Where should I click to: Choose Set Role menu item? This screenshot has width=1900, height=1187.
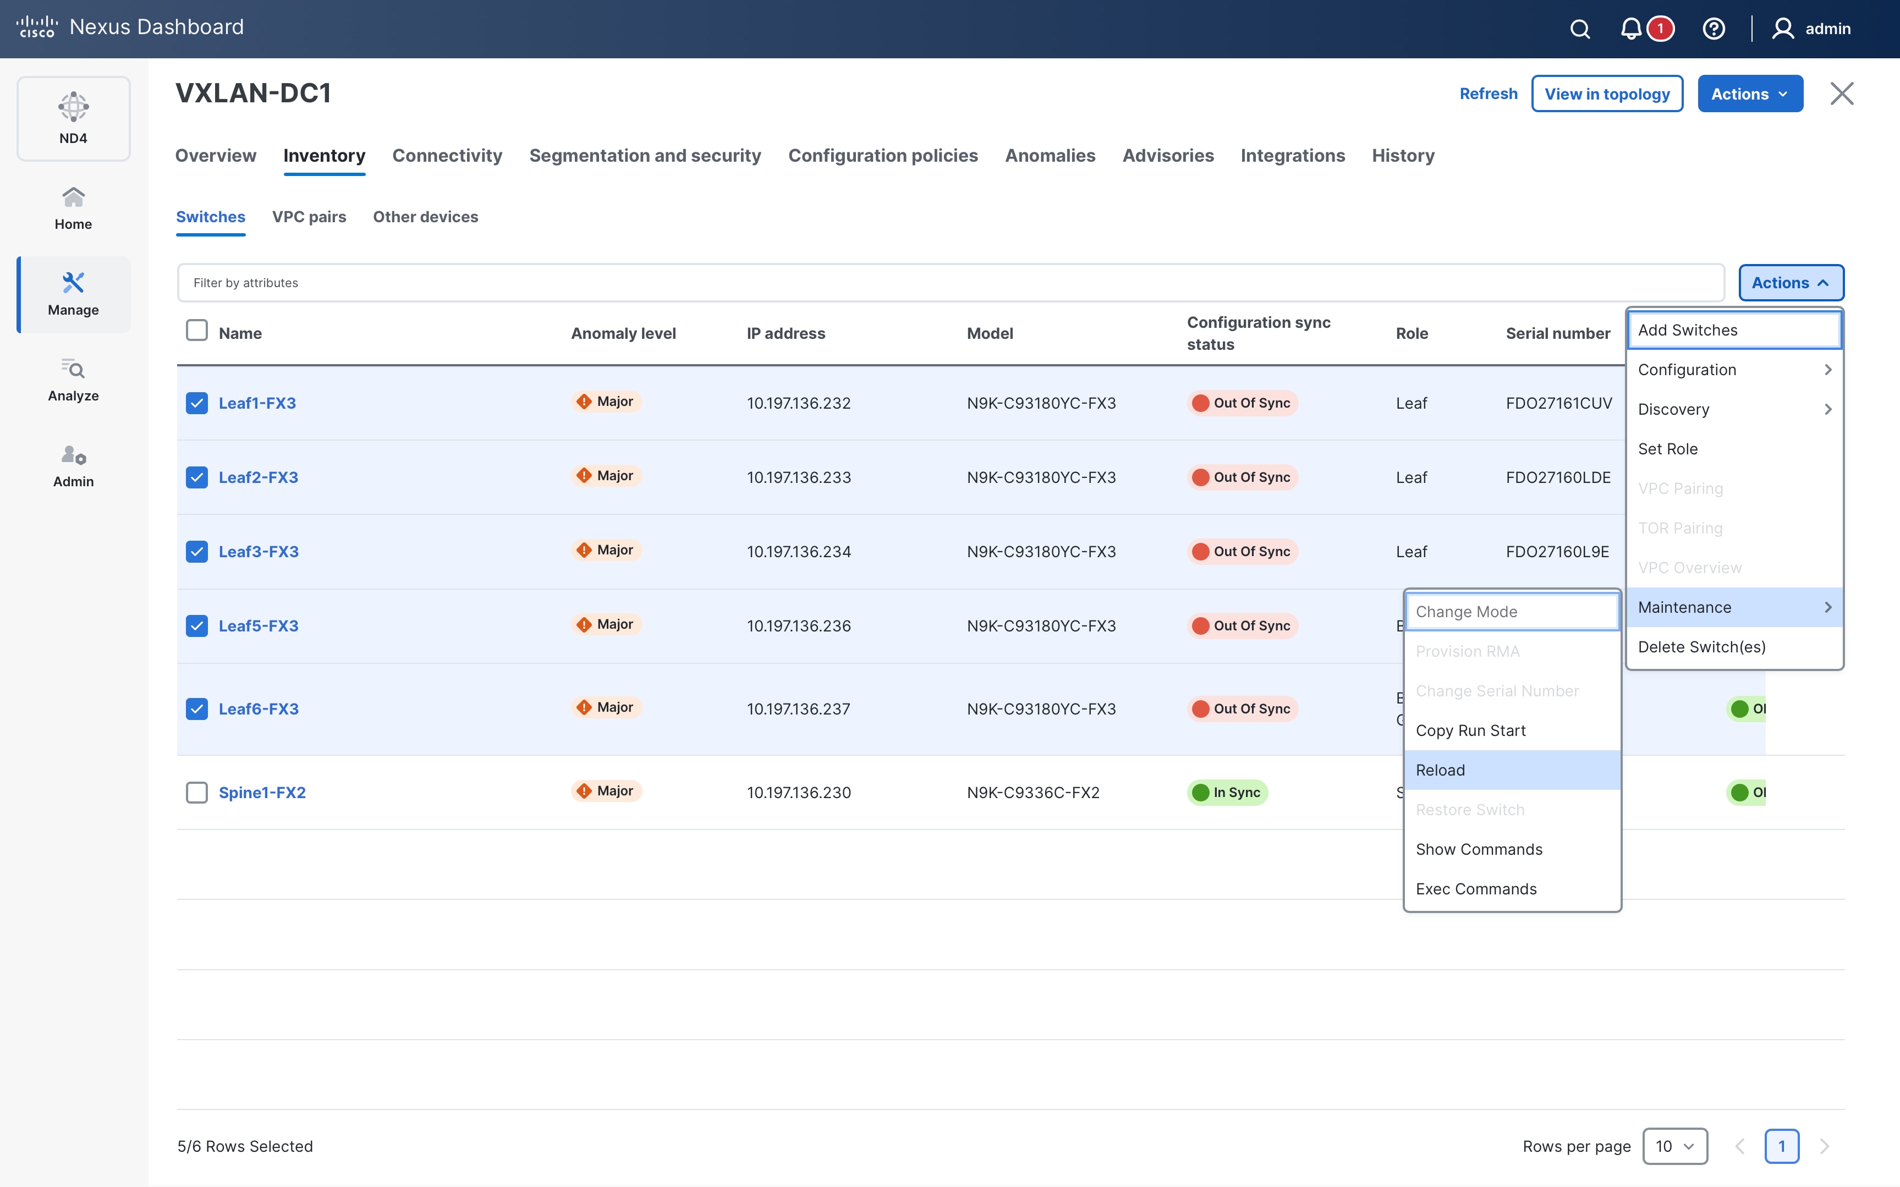click(x=1734, y=449)
